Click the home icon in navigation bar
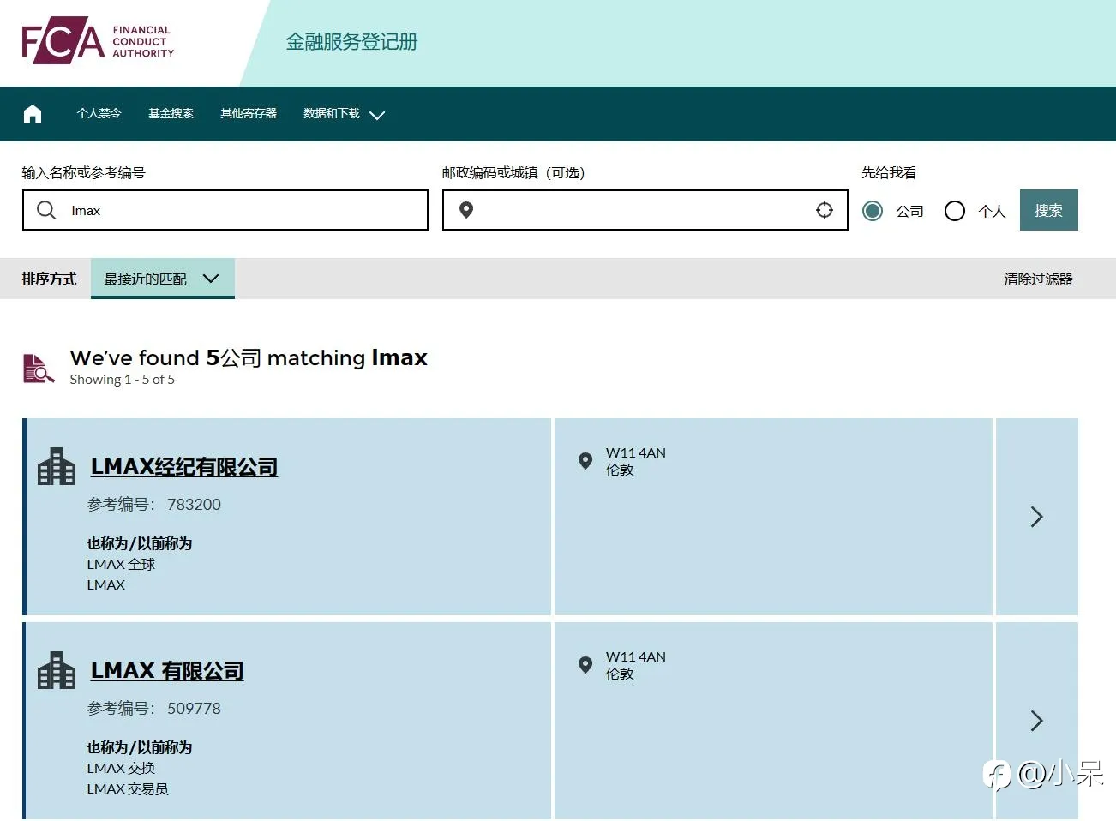 [x=33, y=114]
